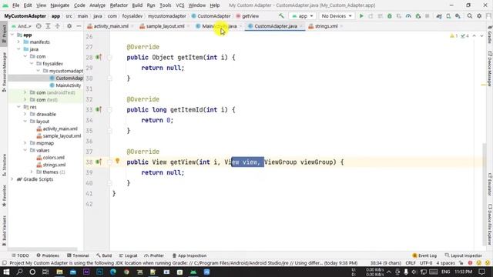Open the Android project view dropdown

point(21,26)
